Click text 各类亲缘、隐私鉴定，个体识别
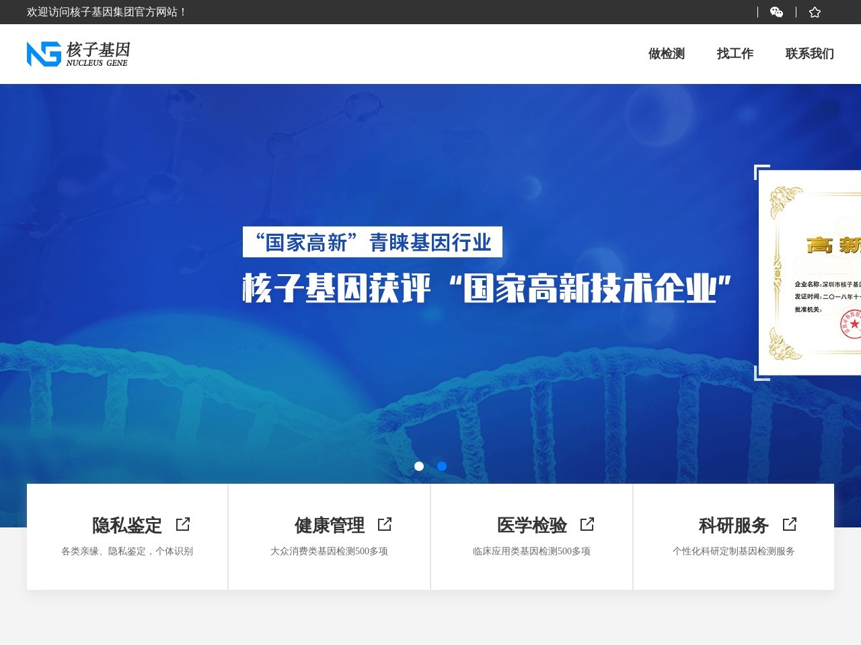Image resolution: width=861 pixels, height=645 pixels. click(127, 551)
